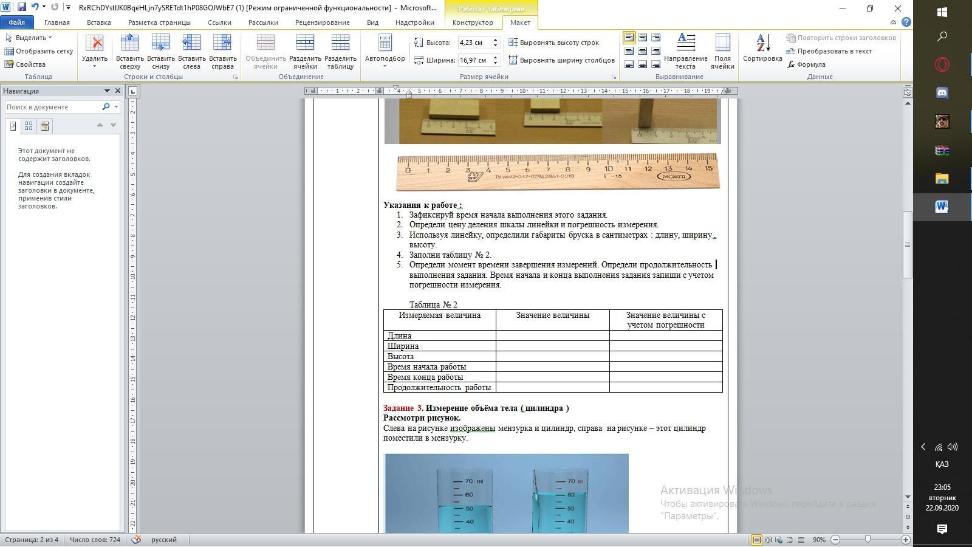Increase row height with up arrow
The height and width of the screenshot is (547, 972).
click(495, 40)
